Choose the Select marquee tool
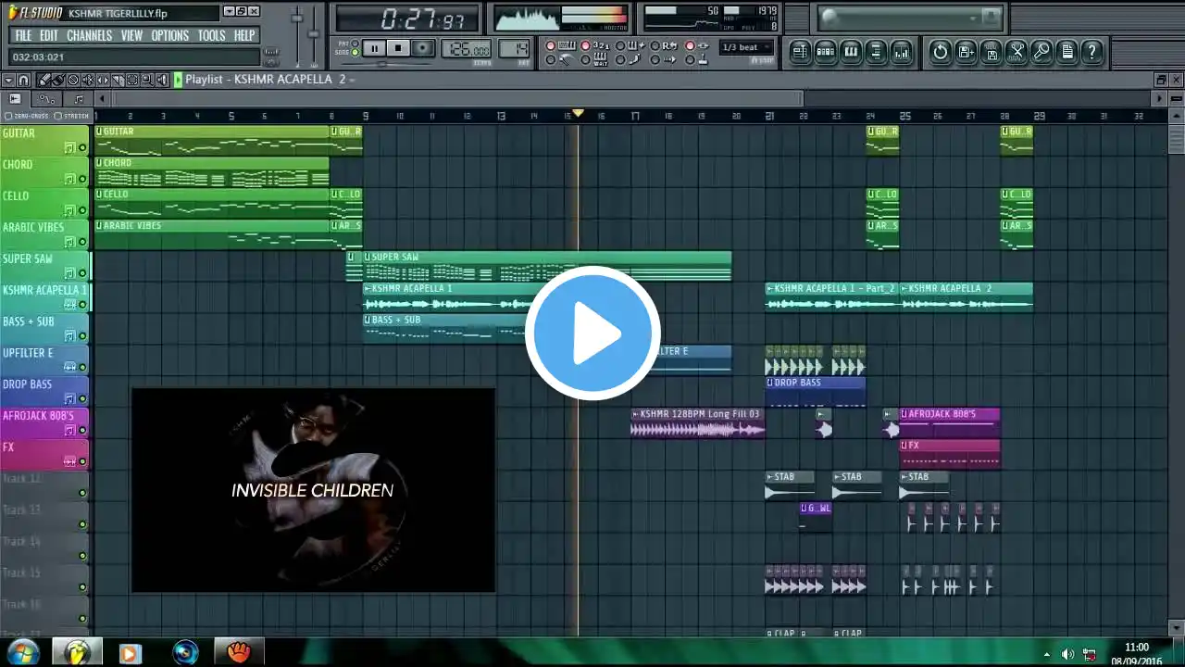Viewport: 1185px width, 667px height. point(132,81)
